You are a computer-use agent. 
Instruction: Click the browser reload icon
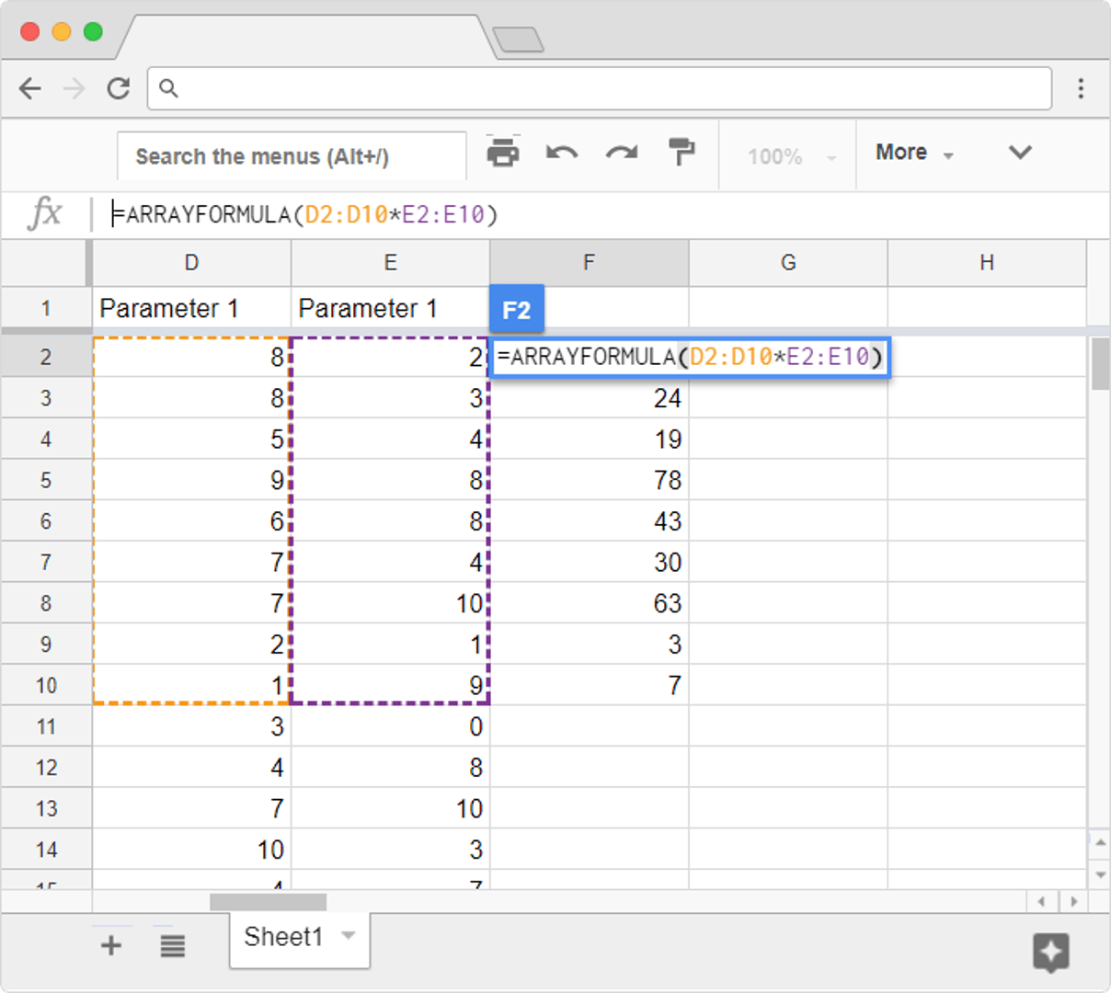(x=118, y=88)
